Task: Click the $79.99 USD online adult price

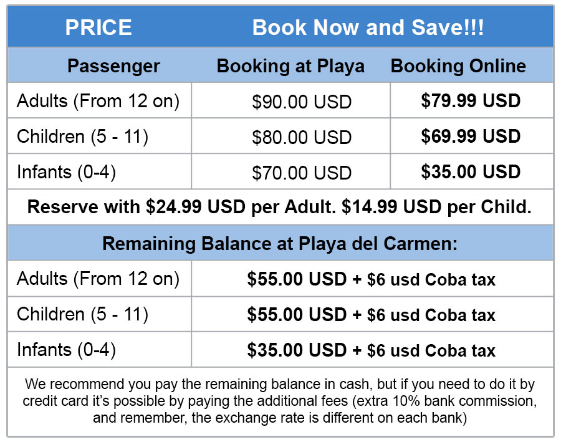Action: click(x=471, y=100)
